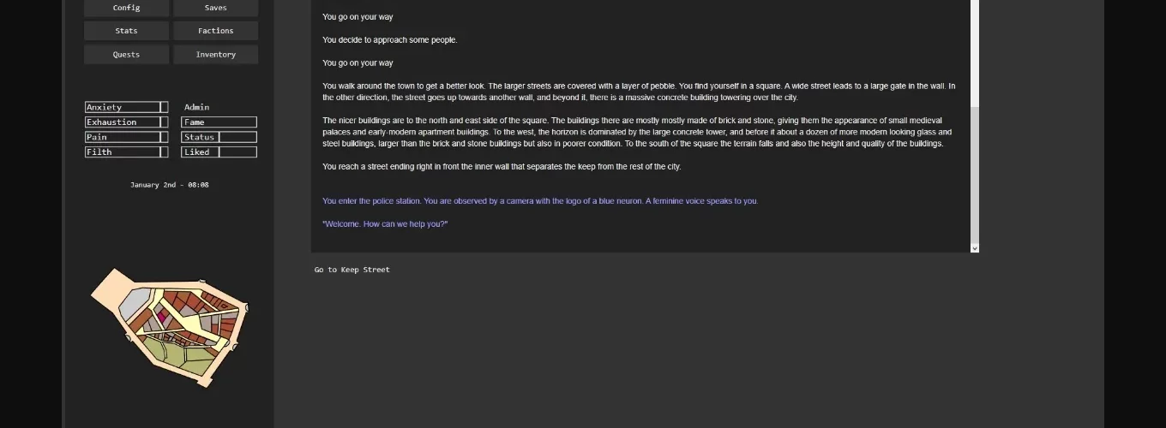Show the Stats screen
The height and width of the screenshot is (428, 1166).
click(126, 31)
